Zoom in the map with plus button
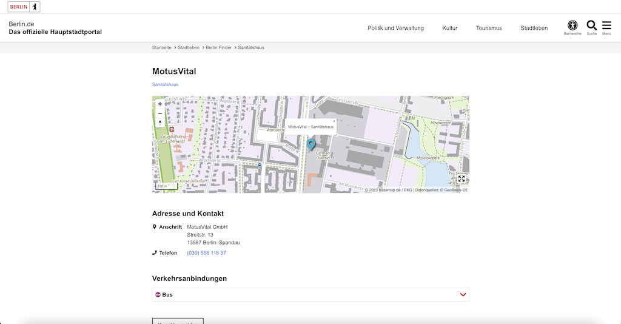Image resolution: width=621 pixels, height=324 pixels. click(160, 104)
